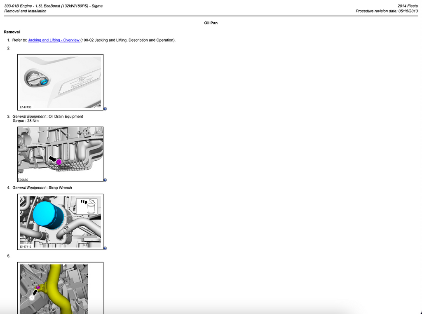
Task: Click the Torque 28 Nm text
Action: click(x=26, y=121)
